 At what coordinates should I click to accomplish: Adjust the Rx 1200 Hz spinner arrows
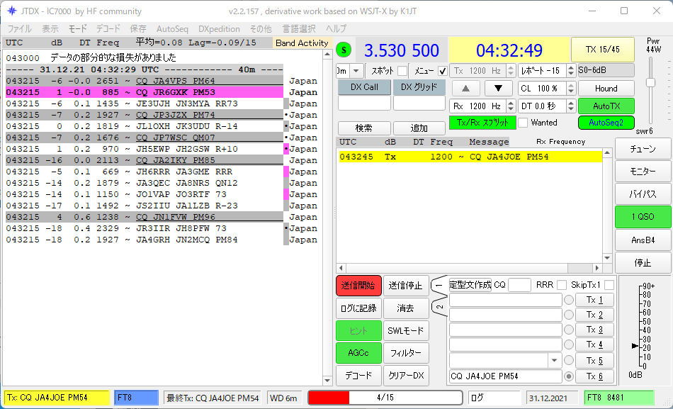(x=511, y=106)
